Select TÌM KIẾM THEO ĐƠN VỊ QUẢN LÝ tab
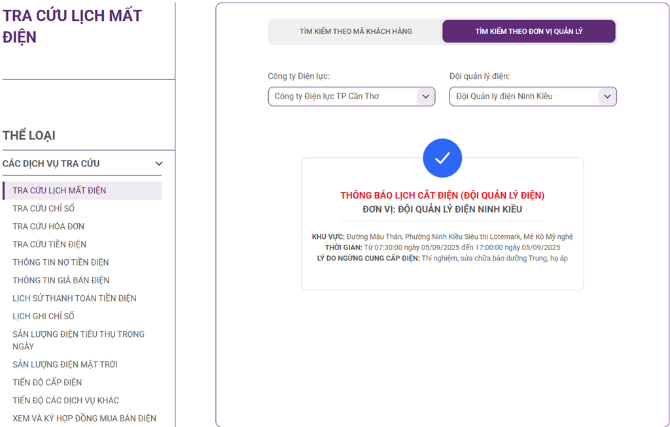The image size is (670, 427). [x=529, y=31]
